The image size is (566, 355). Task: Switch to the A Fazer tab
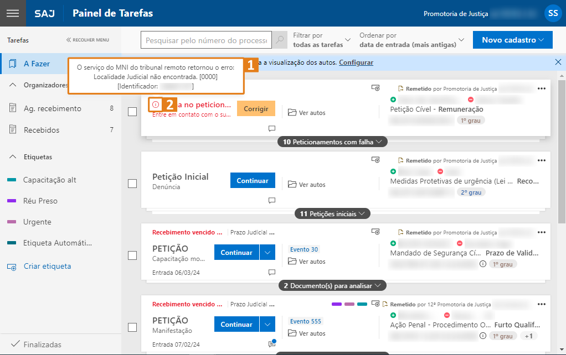click(x=36, y=64)
